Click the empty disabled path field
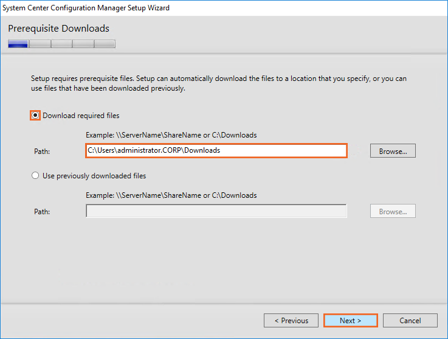The height and width of the screenshot is (339, 448). [x=216, y=211]
